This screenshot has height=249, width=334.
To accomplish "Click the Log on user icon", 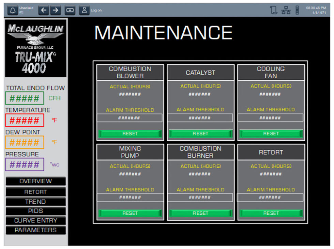I will point(84,10).
